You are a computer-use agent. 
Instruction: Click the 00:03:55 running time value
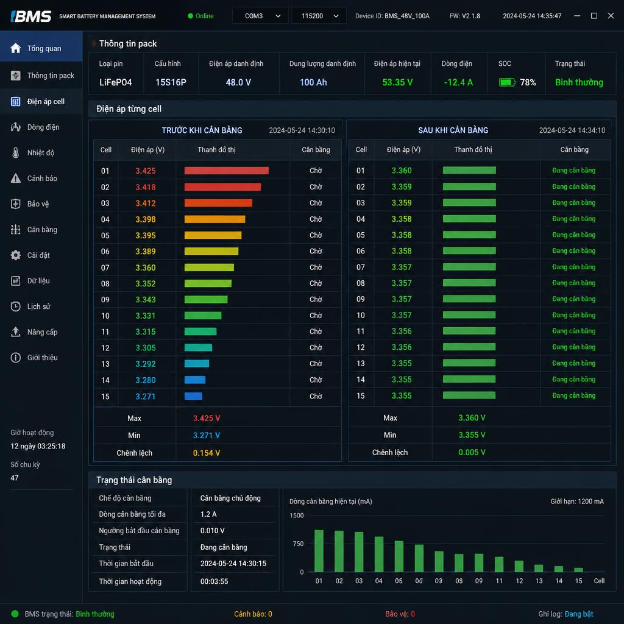coord(214,581)
